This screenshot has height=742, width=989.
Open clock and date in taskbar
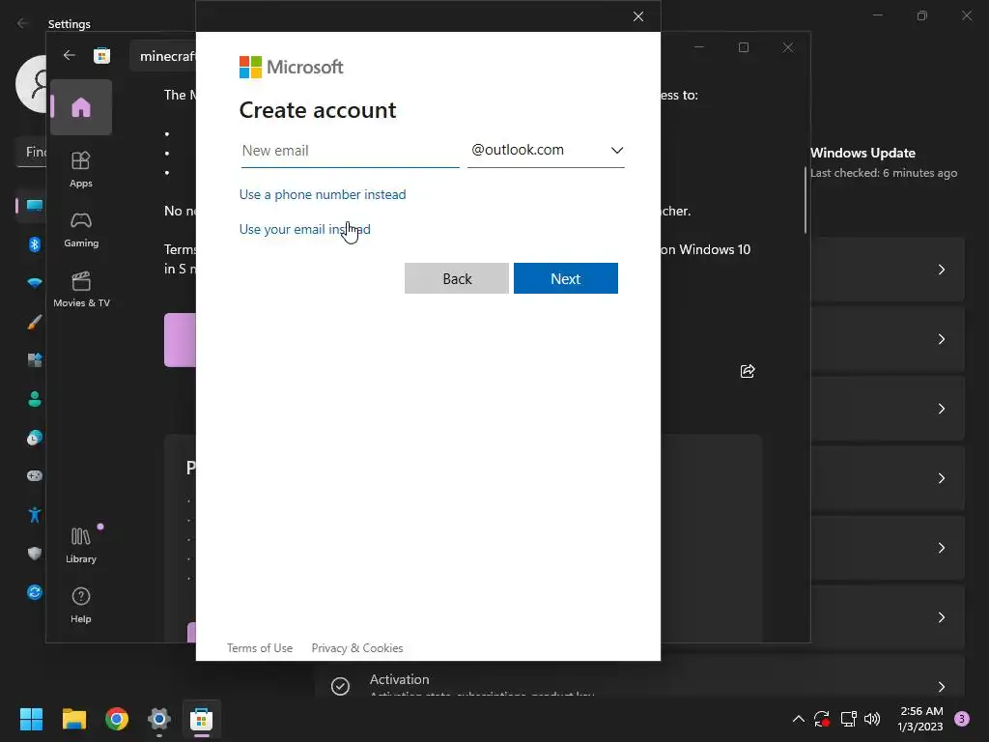(920, 719)
